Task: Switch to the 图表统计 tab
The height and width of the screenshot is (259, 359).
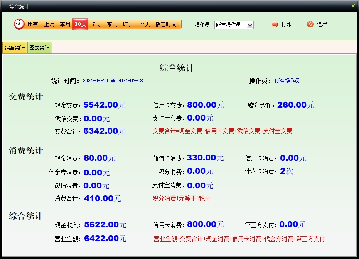Action: [39, 48]
